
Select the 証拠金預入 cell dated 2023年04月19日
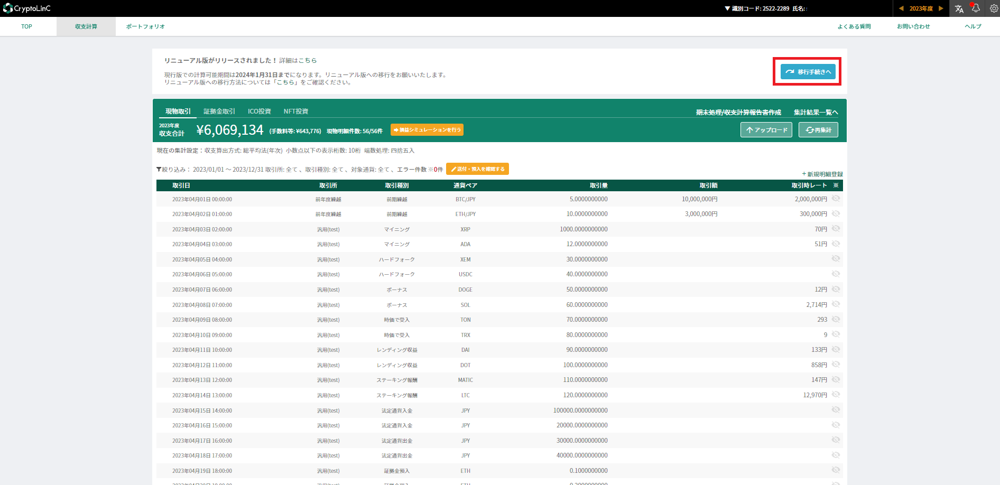(397, 471)
